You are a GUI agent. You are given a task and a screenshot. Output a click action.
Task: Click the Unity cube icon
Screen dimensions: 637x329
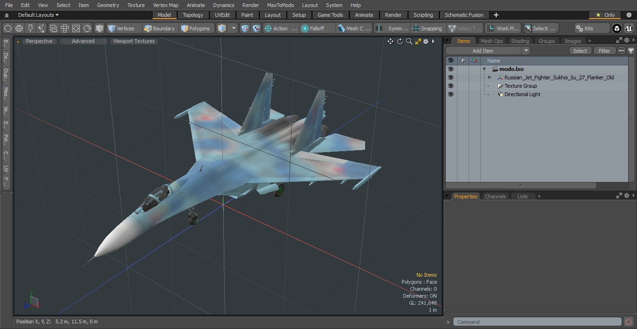click(x=617, y=28)
